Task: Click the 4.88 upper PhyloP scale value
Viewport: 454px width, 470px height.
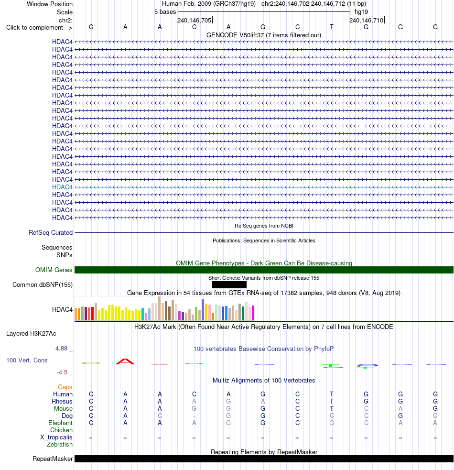Action: [62, 349]
